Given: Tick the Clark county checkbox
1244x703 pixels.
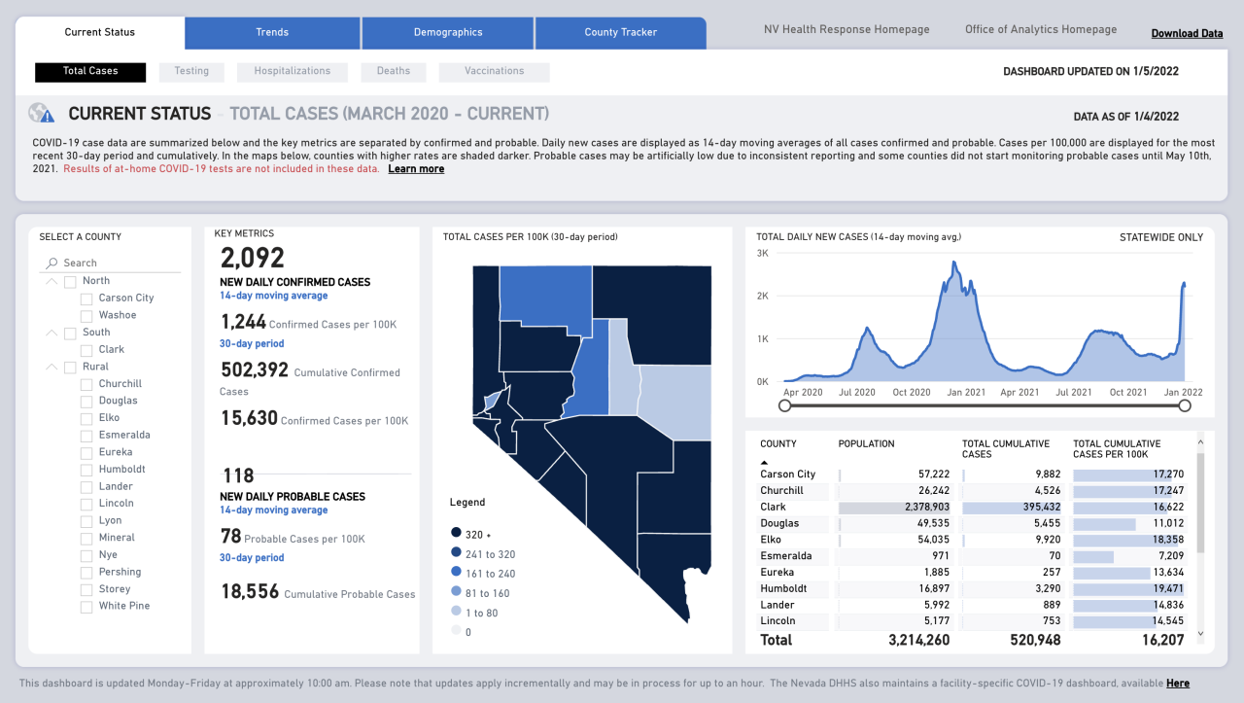Looking at the screenshot, I should [87, 350].
